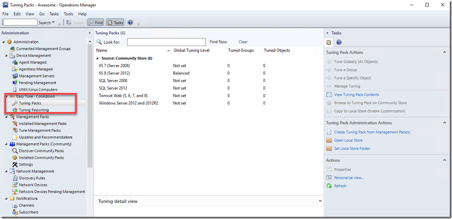452x219 pixels.
Task: Click the Subscribers icon
Action: click(x=15, y=213)
